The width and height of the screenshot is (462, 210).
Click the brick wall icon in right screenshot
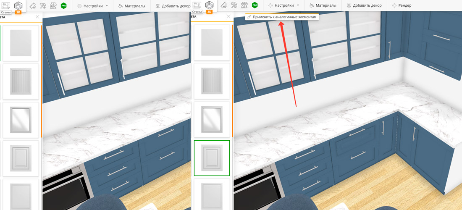click(244, 5)
